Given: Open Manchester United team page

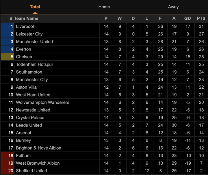Looking at the screenshot, I should click(x=34, y=42).
